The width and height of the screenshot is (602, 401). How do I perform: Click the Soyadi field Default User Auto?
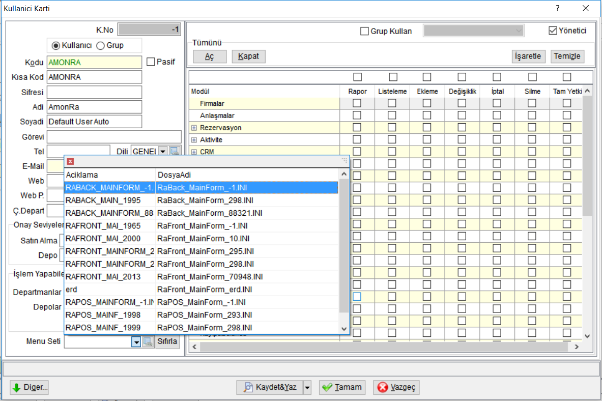95,122
